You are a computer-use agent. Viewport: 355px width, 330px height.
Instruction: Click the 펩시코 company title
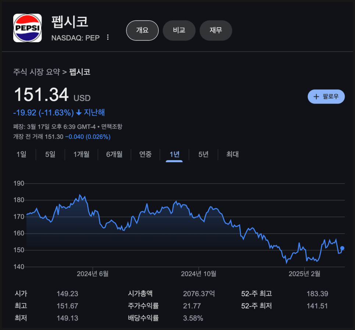69,22
